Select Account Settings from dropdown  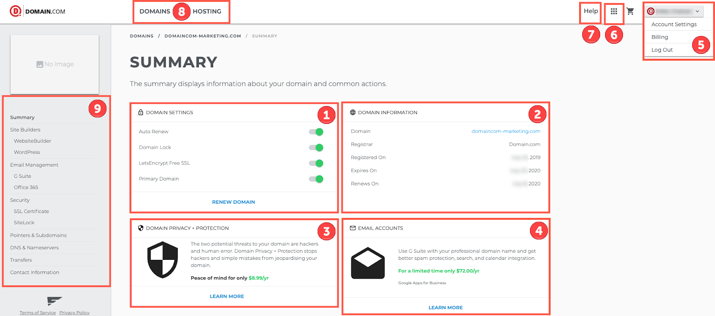point(674,25)
